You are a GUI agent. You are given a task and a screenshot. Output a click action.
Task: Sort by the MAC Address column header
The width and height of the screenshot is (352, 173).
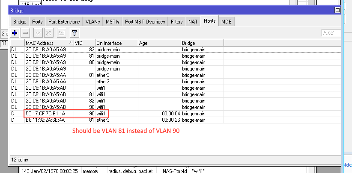tap(49, 43)
